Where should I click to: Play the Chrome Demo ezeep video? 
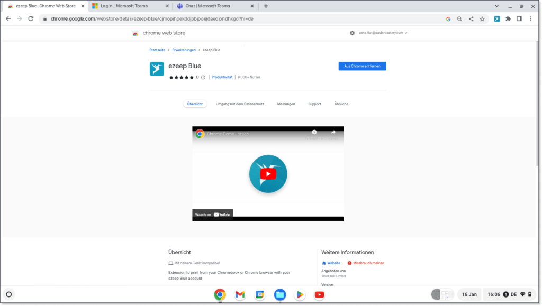(x=268, y=174)
